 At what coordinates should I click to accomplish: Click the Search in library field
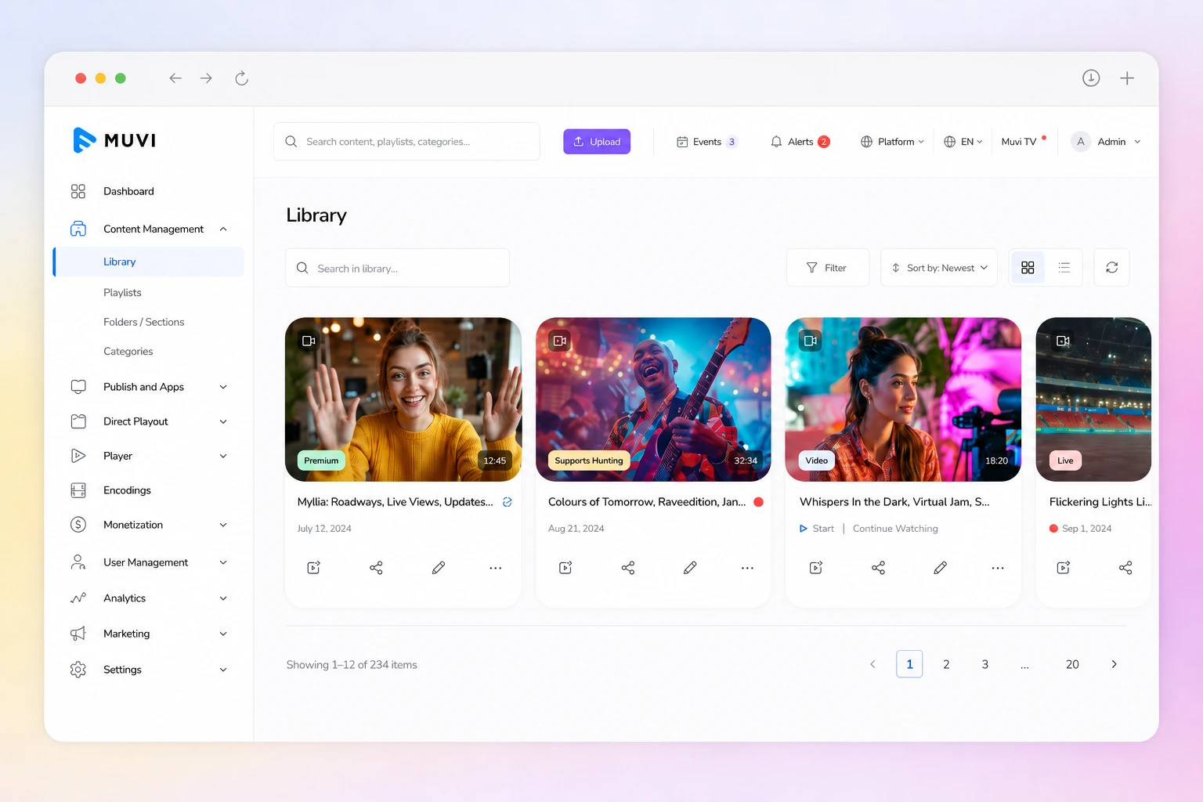[397, 268]
